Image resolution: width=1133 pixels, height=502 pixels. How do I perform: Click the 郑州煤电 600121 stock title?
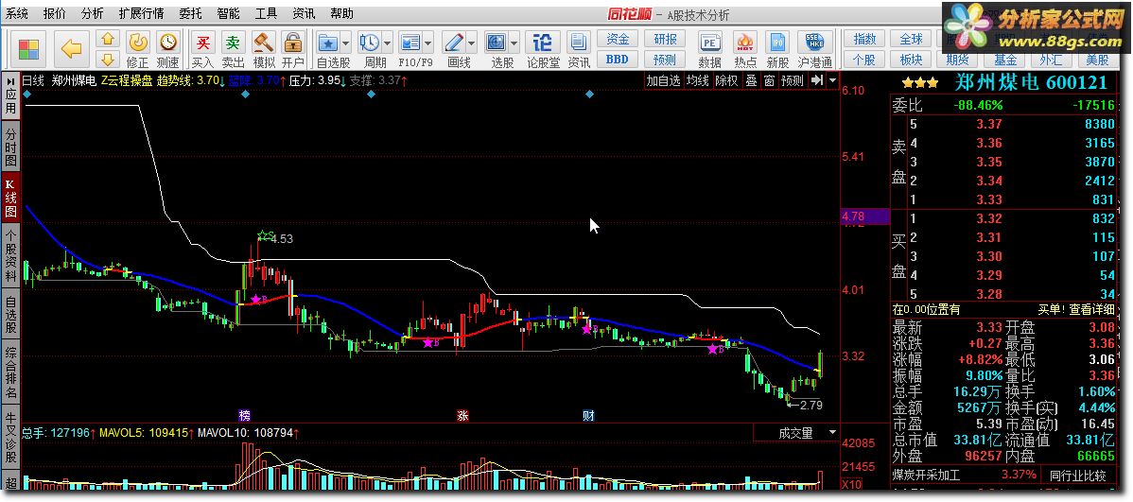click(1032, 82)
